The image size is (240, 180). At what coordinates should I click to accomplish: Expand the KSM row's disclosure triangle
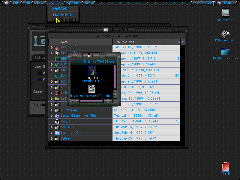click(x=52, y=64)
